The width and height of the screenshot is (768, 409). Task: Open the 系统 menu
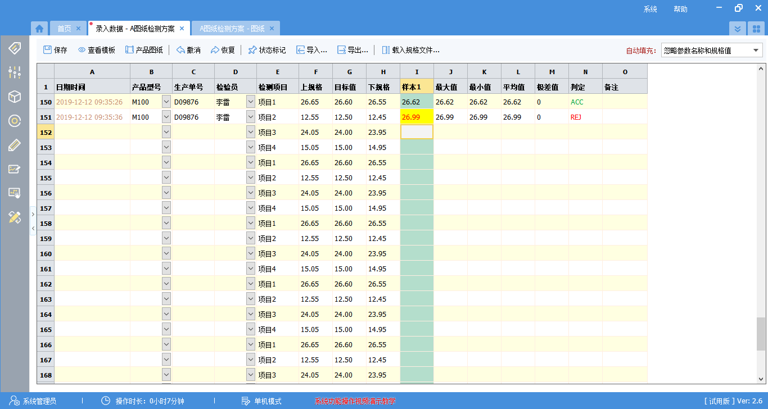(650, 9)
